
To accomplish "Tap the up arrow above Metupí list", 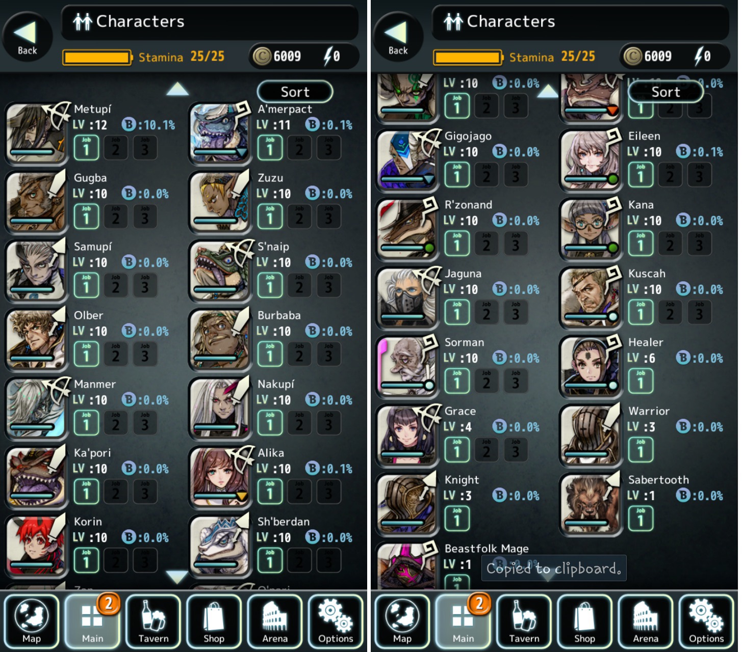I will point(177,90).
